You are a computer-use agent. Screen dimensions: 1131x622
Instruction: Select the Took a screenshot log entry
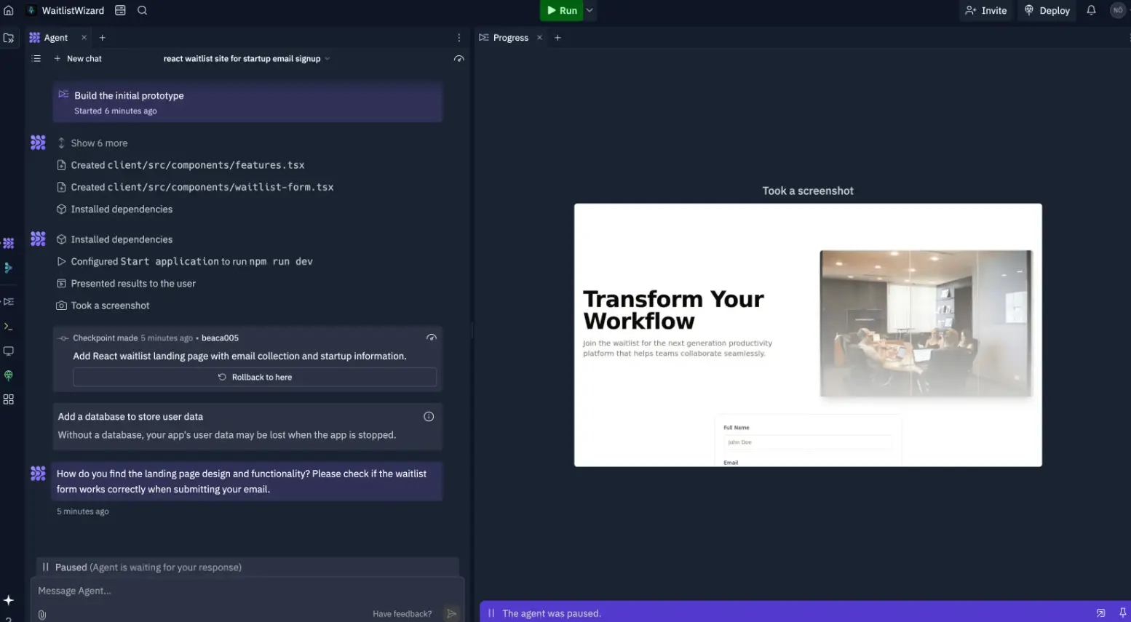[x=103, y=306]
